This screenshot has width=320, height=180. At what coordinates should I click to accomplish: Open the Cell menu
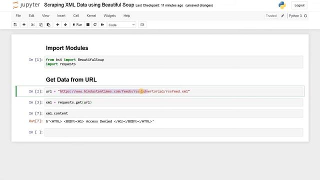click(x=76, y=15)
